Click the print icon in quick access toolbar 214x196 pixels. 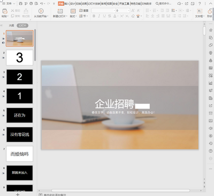[31, 4]
